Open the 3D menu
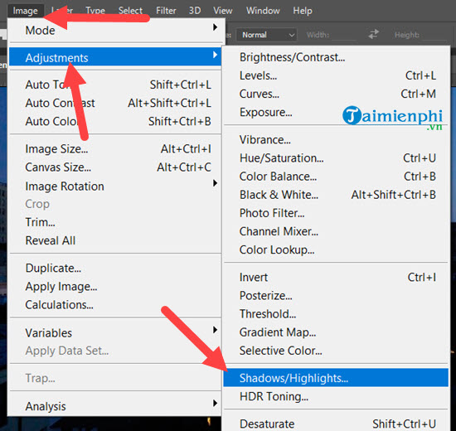456x431 pixels. pos(195,11)
